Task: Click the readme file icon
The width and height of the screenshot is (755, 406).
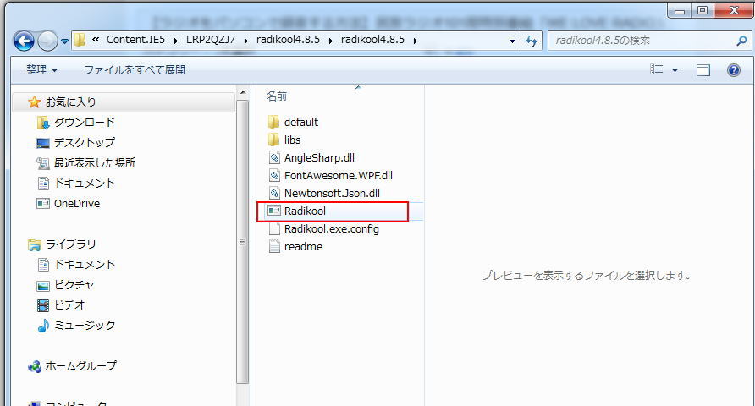Action: coord(274,246)
